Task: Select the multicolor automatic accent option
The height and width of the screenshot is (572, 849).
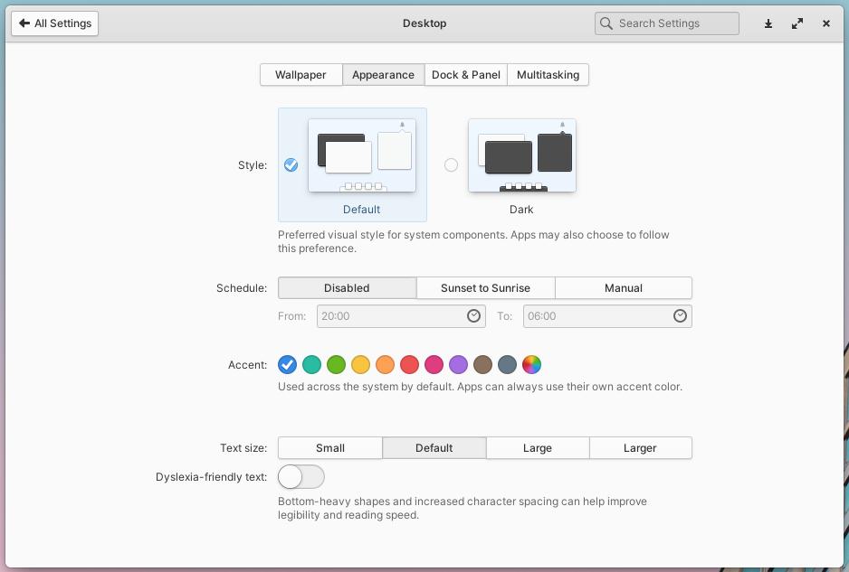Action: pyautogui.click(x=532, y=364)
